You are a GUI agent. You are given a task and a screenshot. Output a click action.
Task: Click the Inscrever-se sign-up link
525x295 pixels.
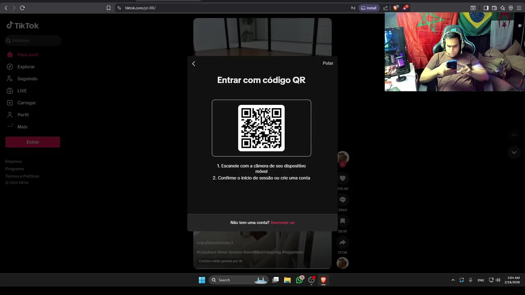click(283, 222)
